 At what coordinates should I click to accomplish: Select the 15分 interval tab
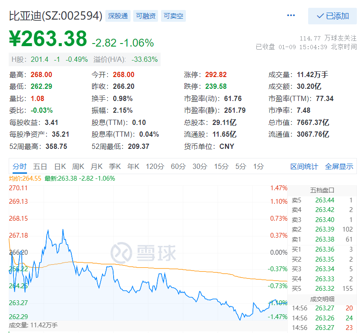(x=221, y=166)
